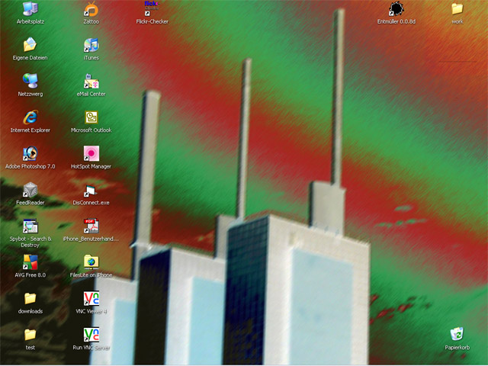This screenshot has width=488, height=366.
Task: Click the AVG Free 8.0 icon
Action: pyautogui.click(x=30, y=262)
